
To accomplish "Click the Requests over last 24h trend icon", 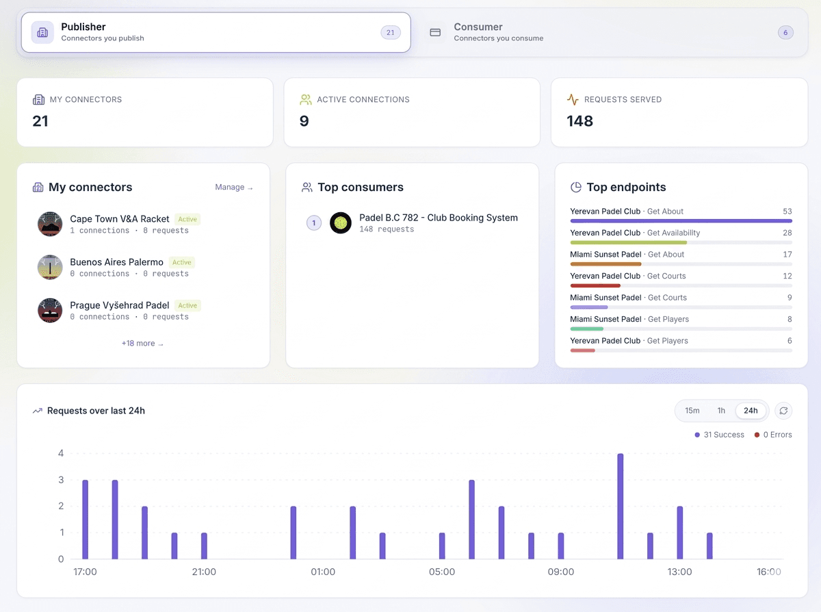I will [x=38, y=411].
